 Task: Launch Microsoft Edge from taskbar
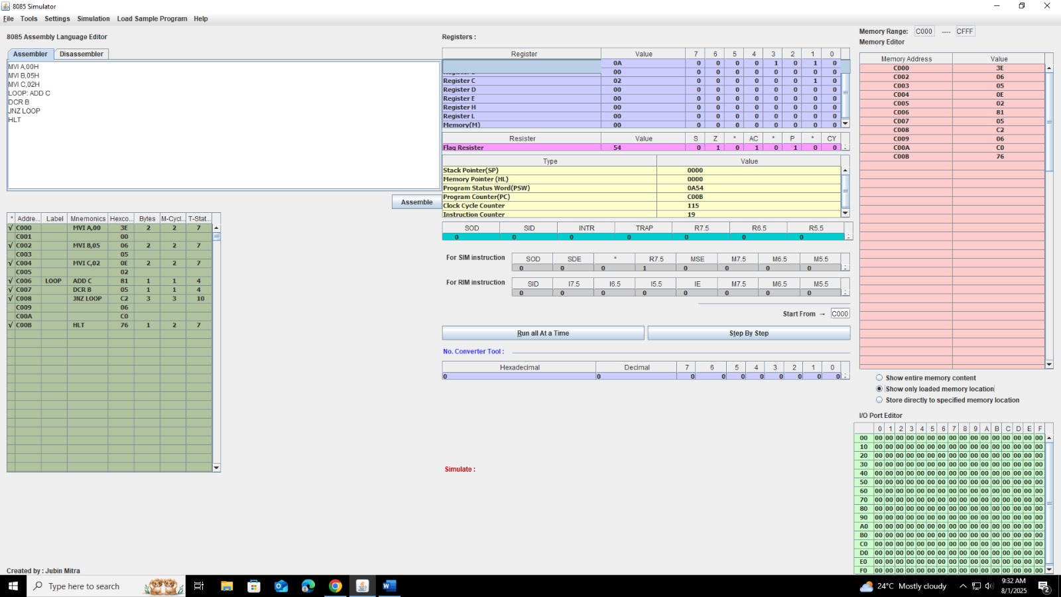coord(308,586)
